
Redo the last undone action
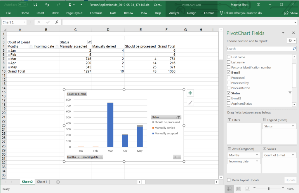pos(58,5)
